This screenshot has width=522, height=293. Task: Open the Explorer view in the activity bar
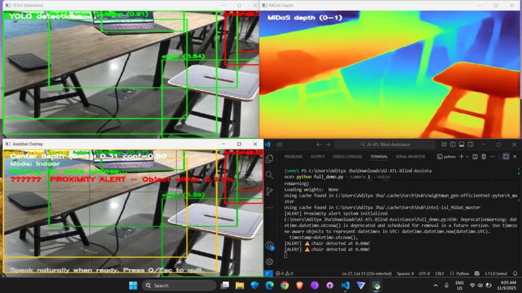269,158
